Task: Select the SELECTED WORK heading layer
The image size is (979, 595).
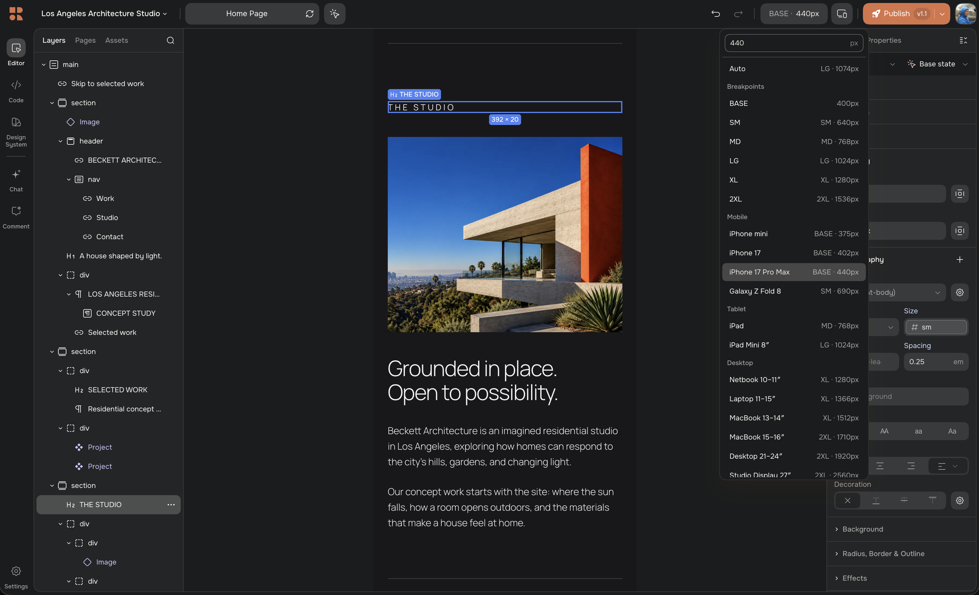Action: click(109, 390)
